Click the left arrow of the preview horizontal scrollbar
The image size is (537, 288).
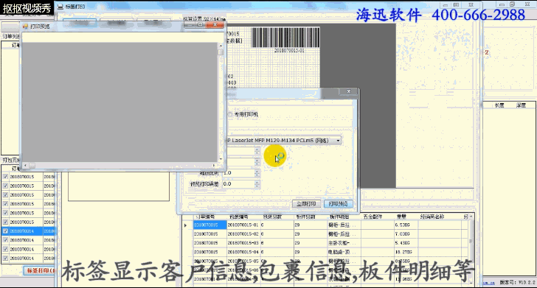tap(25, 166)
